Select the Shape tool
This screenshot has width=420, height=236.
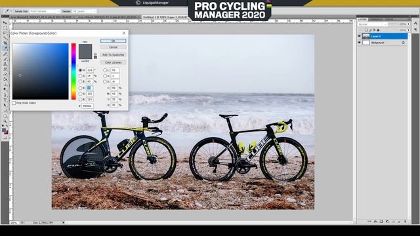[5, 110]
